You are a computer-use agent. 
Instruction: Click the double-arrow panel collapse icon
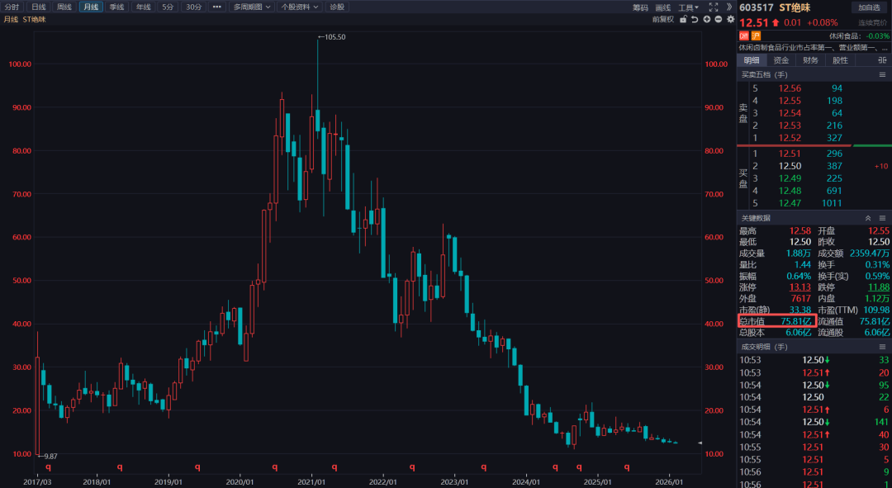click(x=728, y=7)
